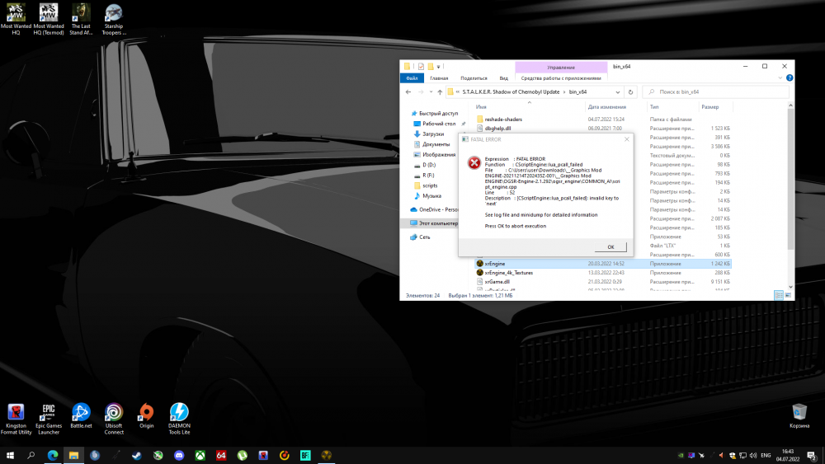Open the Quick Access Toolbar customize dropdown
Viewport: 825px width, 464px height.
438,66
